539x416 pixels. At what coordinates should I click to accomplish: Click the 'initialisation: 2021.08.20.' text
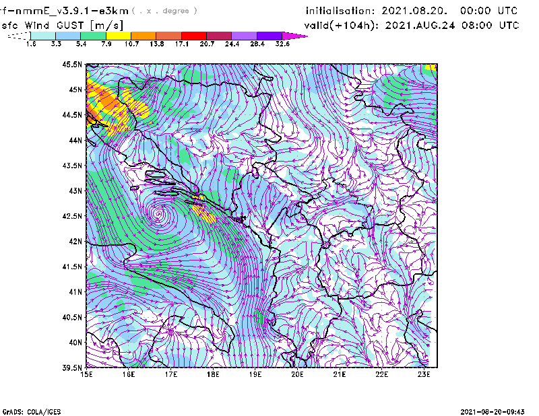377,11
